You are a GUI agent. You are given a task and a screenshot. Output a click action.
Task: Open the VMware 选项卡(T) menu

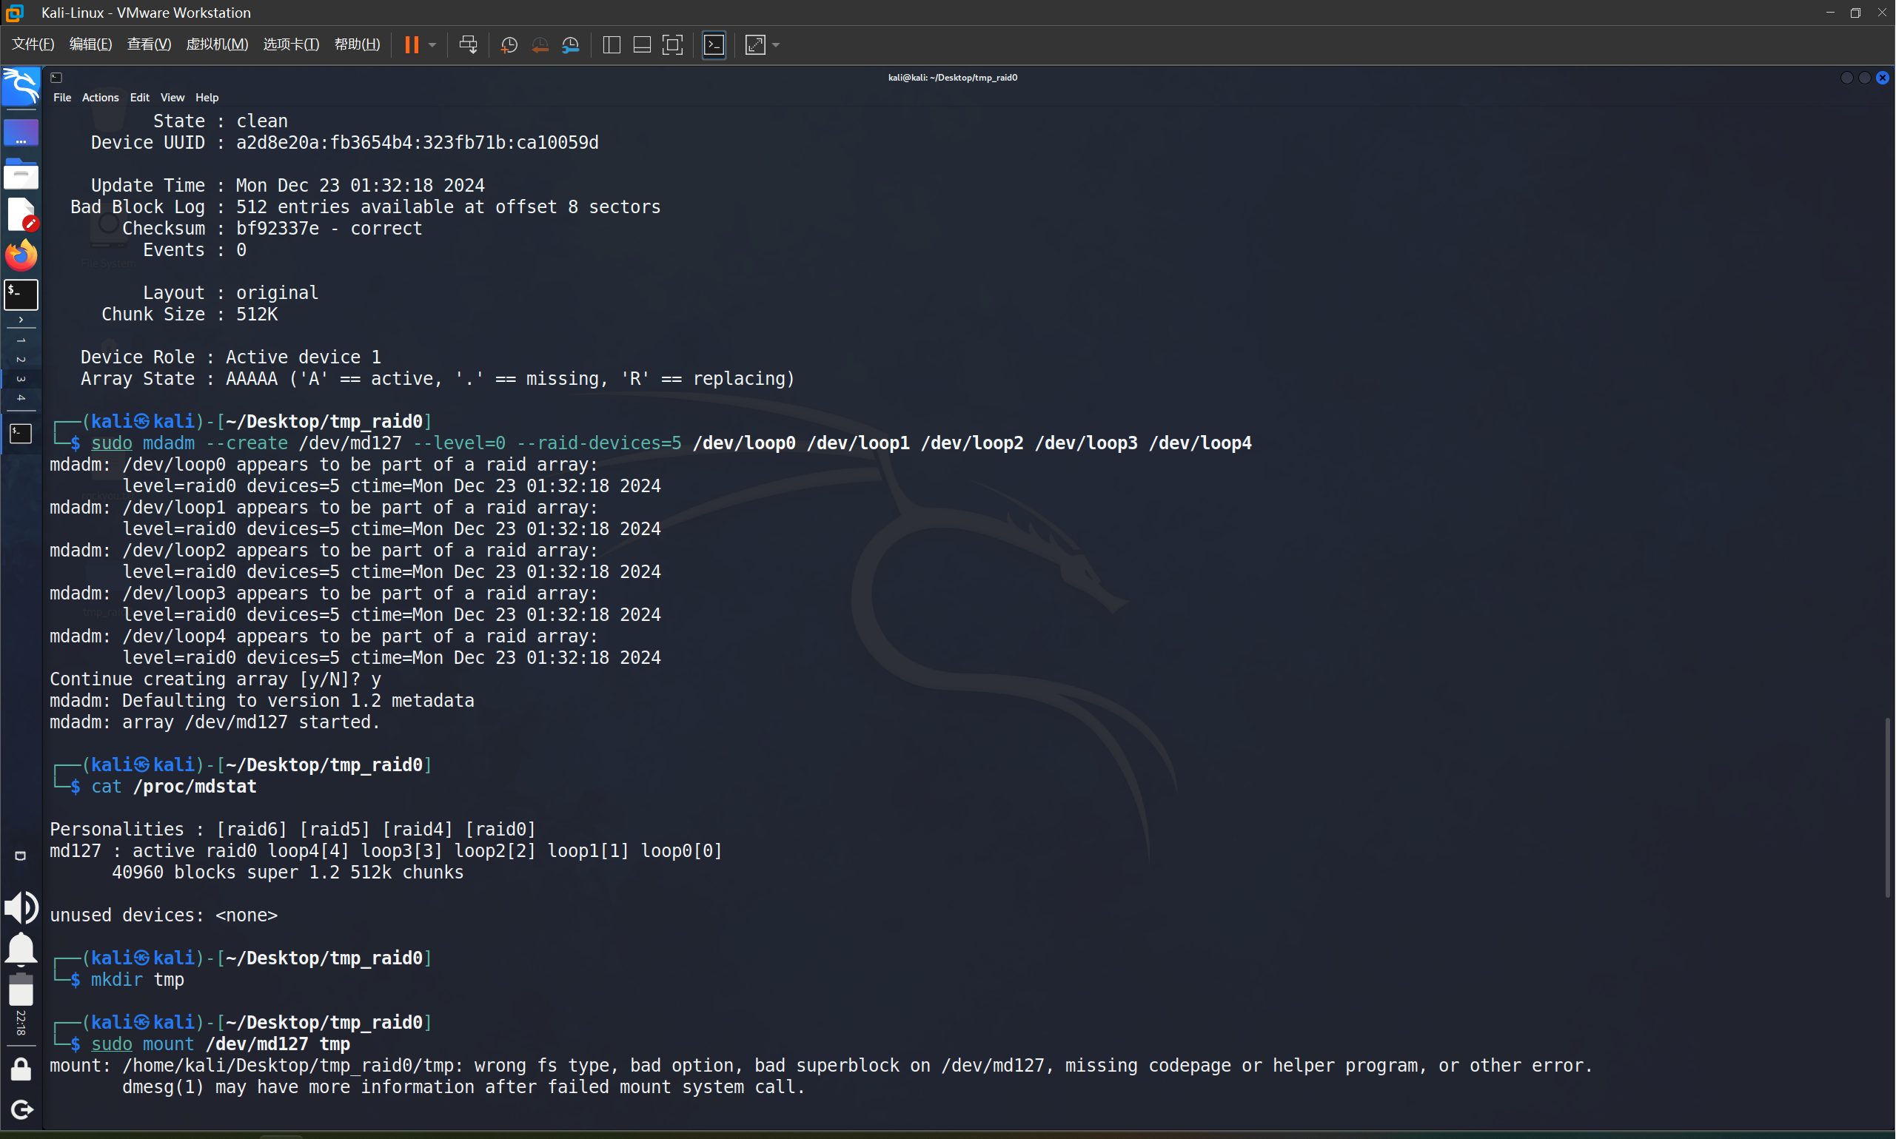pos(291,44)
